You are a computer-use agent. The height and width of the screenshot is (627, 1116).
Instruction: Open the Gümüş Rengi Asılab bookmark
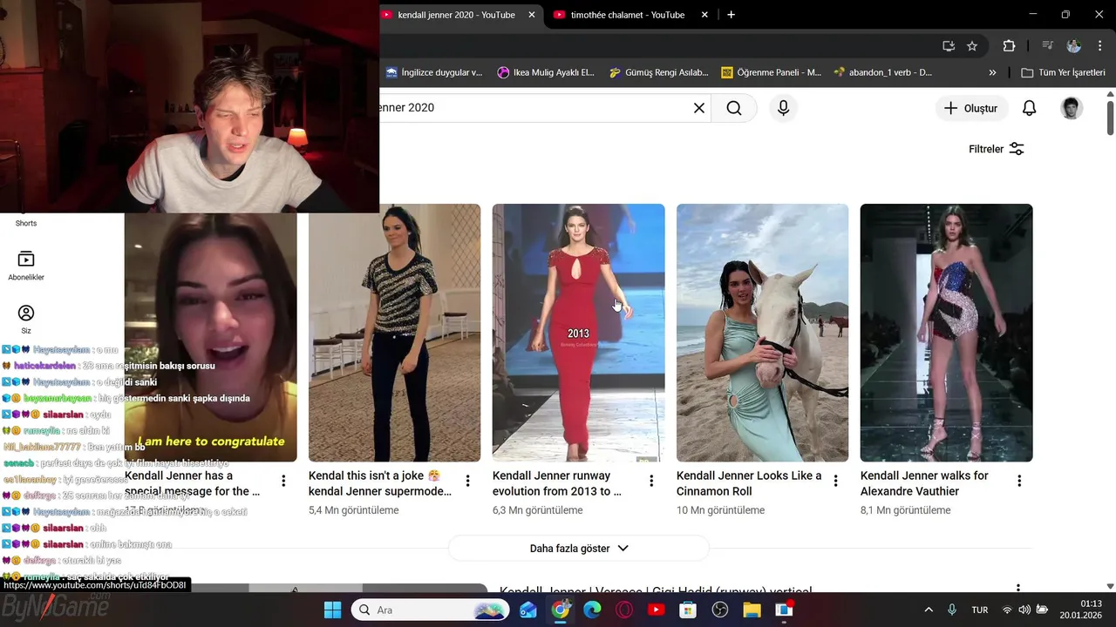coord(658,72)
